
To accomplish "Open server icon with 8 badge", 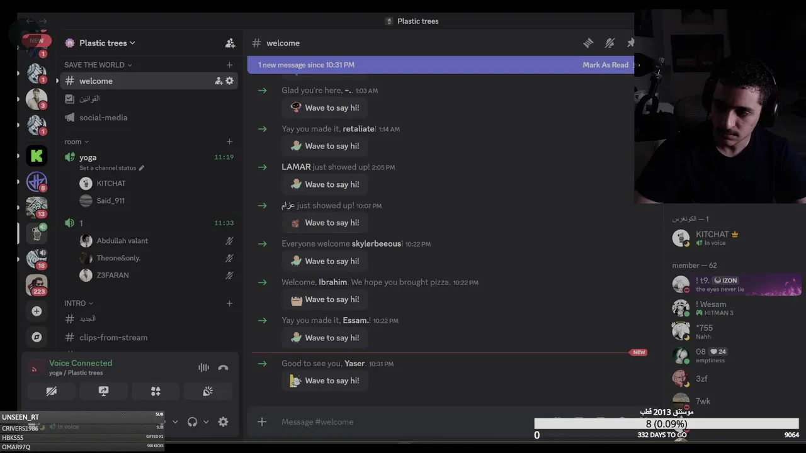I will click(x=37, y=181).
